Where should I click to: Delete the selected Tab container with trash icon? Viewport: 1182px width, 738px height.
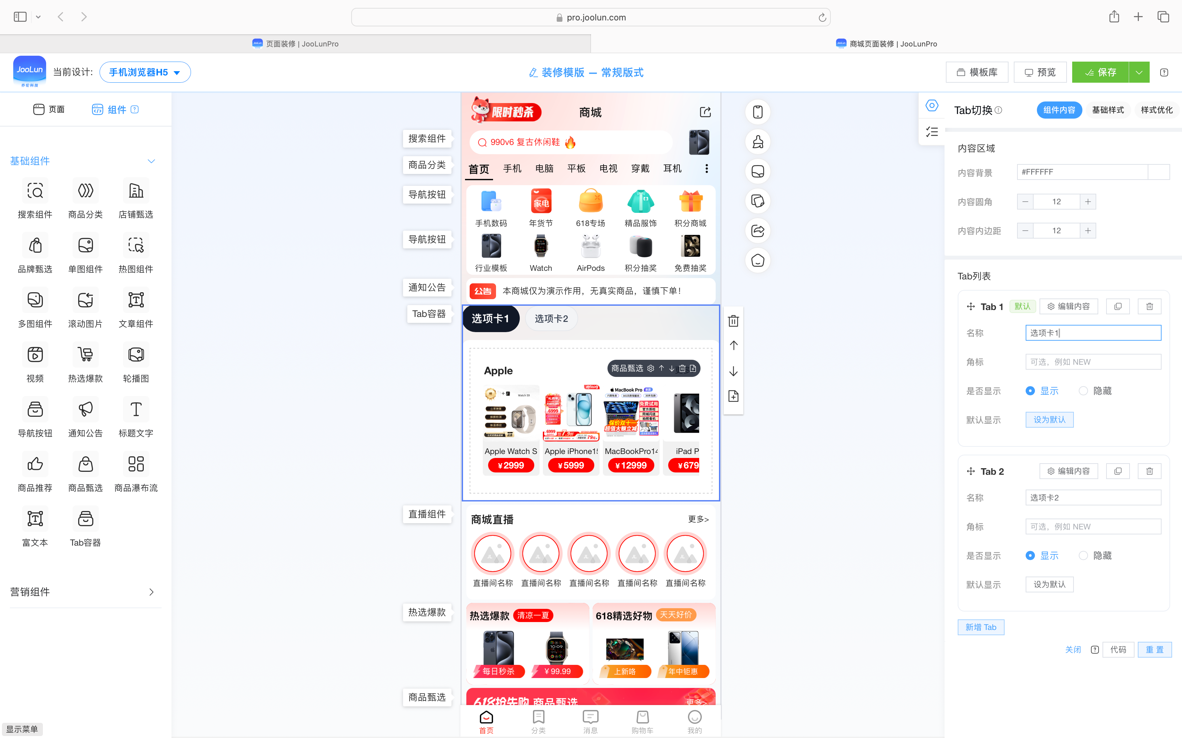(x=733, y=321)
